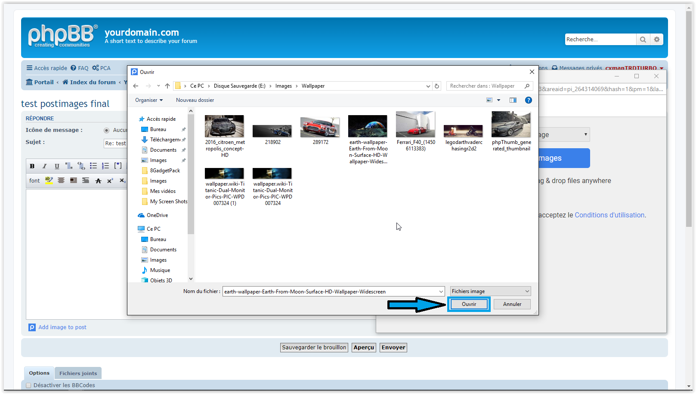
Task: Click the search magnifier on forum header
Action: point(643,40)
